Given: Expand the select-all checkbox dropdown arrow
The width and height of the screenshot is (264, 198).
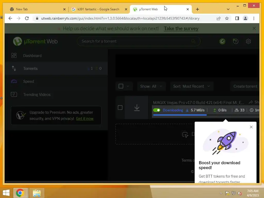Looking at the screenshot, I should tap(128, 86).
